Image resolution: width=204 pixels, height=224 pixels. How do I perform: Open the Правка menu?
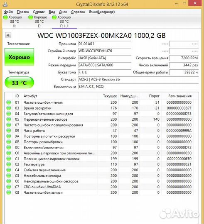click(x=23, y=12)
